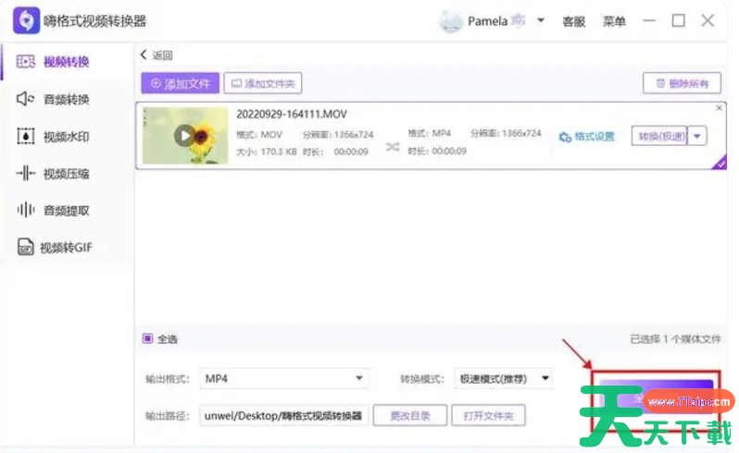Click the 添加文件夹 button
Image resolution: width=739 pixels, height=453 pixels.
[263, 83]
